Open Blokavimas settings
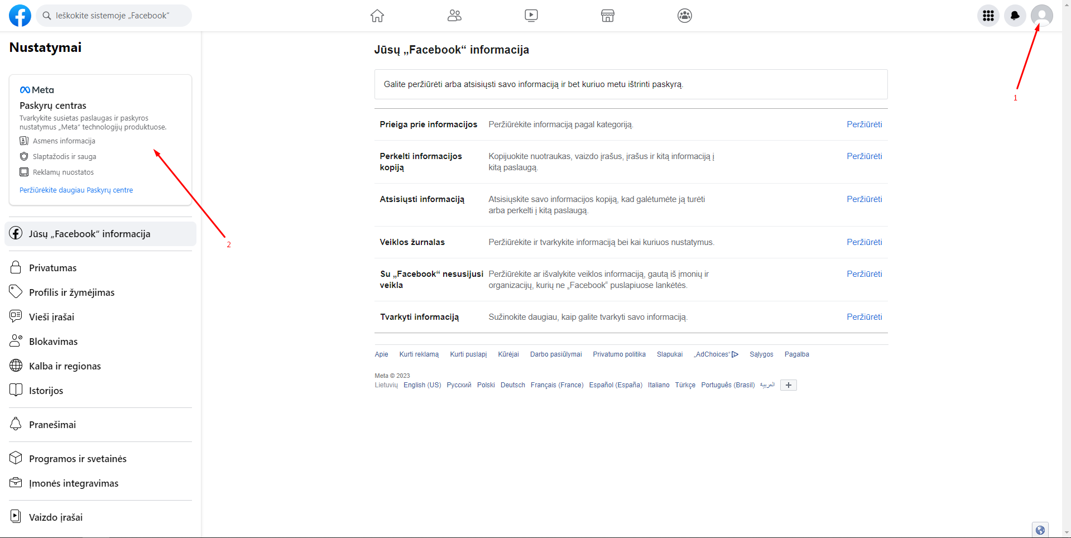Image resolution: width=1071 pixels, height=538 pixels. point(100,342)
